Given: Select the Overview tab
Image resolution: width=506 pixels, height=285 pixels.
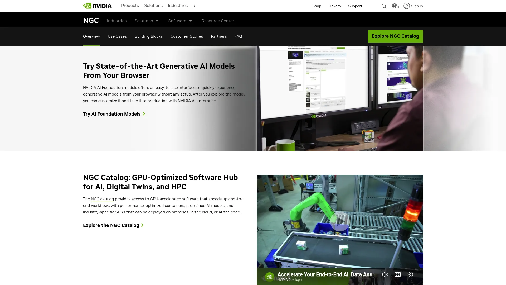Looking at the screenshot, I should [91, 36].
